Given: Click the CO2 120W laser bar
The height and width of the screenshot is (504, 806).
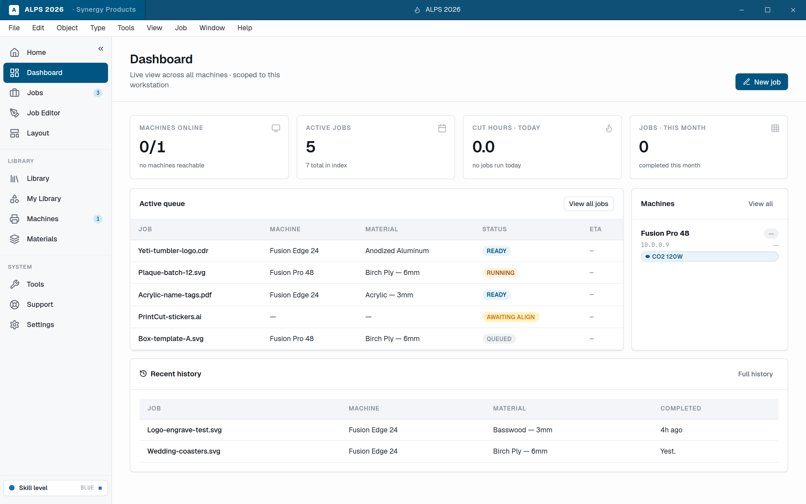Looking at the screenshot, I should tap(709, 256).
